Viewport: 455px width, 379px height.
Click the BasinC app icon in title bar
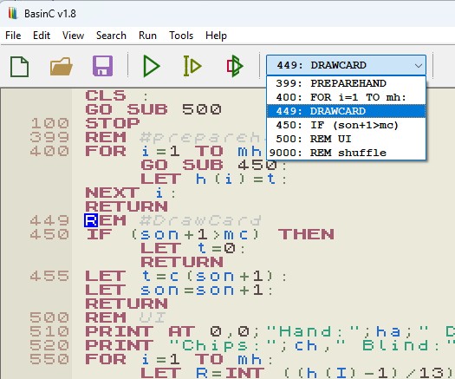(x=13, y=13)
